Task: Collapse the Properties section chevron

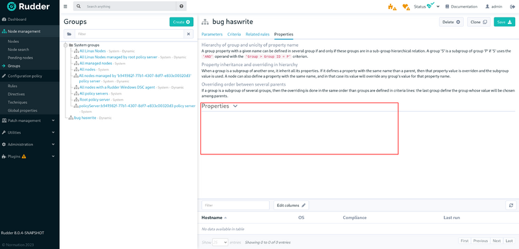Action: coord(235,106)
